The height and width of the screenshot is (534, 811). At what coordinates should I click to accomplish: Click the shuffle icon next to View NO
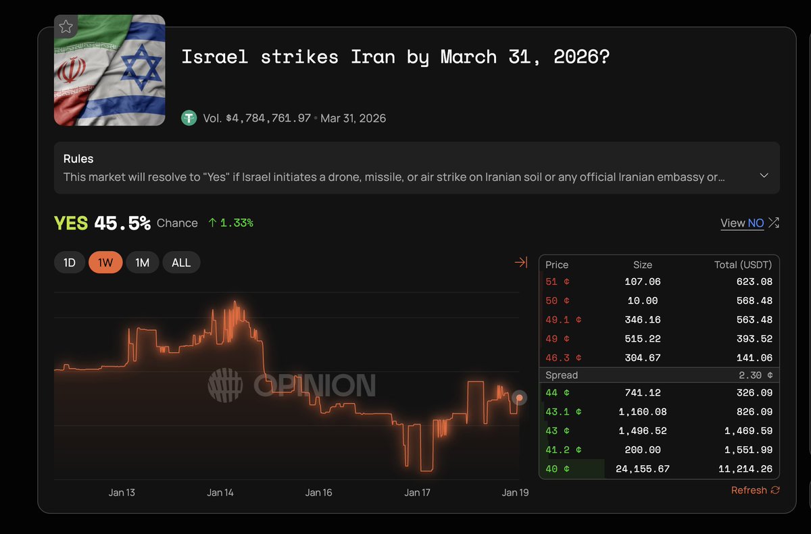tap(774, 223)
